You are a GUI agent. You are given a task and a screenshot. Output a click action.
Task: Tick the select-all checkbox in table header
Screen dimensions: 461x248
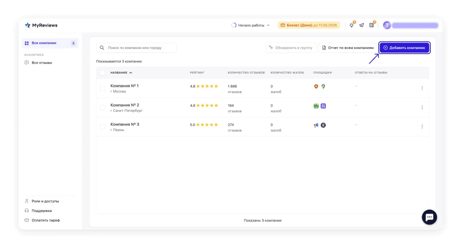coord(102,73)
